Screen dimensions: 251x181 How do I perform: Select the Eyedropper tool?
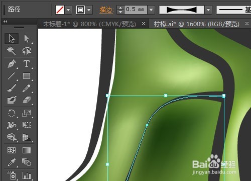coord(12,162)
